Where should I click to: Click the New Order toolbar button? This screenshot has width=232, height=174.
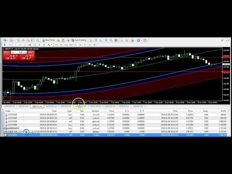(49, 40)
